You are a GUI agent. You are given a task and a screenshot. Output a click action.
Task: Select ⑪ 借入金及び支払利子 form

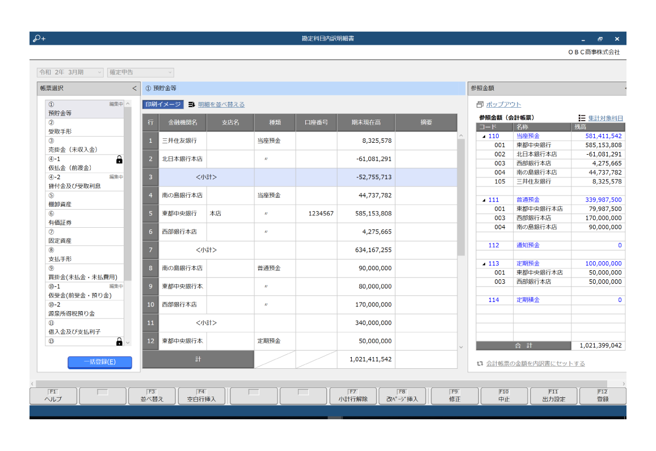(x=85, y=327)
